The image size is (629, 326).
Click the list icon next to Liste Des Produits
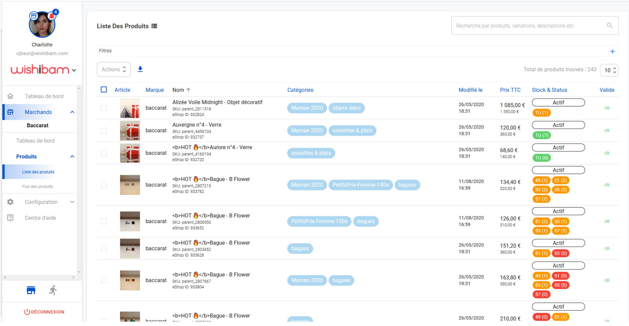click(x=154, y=26)
